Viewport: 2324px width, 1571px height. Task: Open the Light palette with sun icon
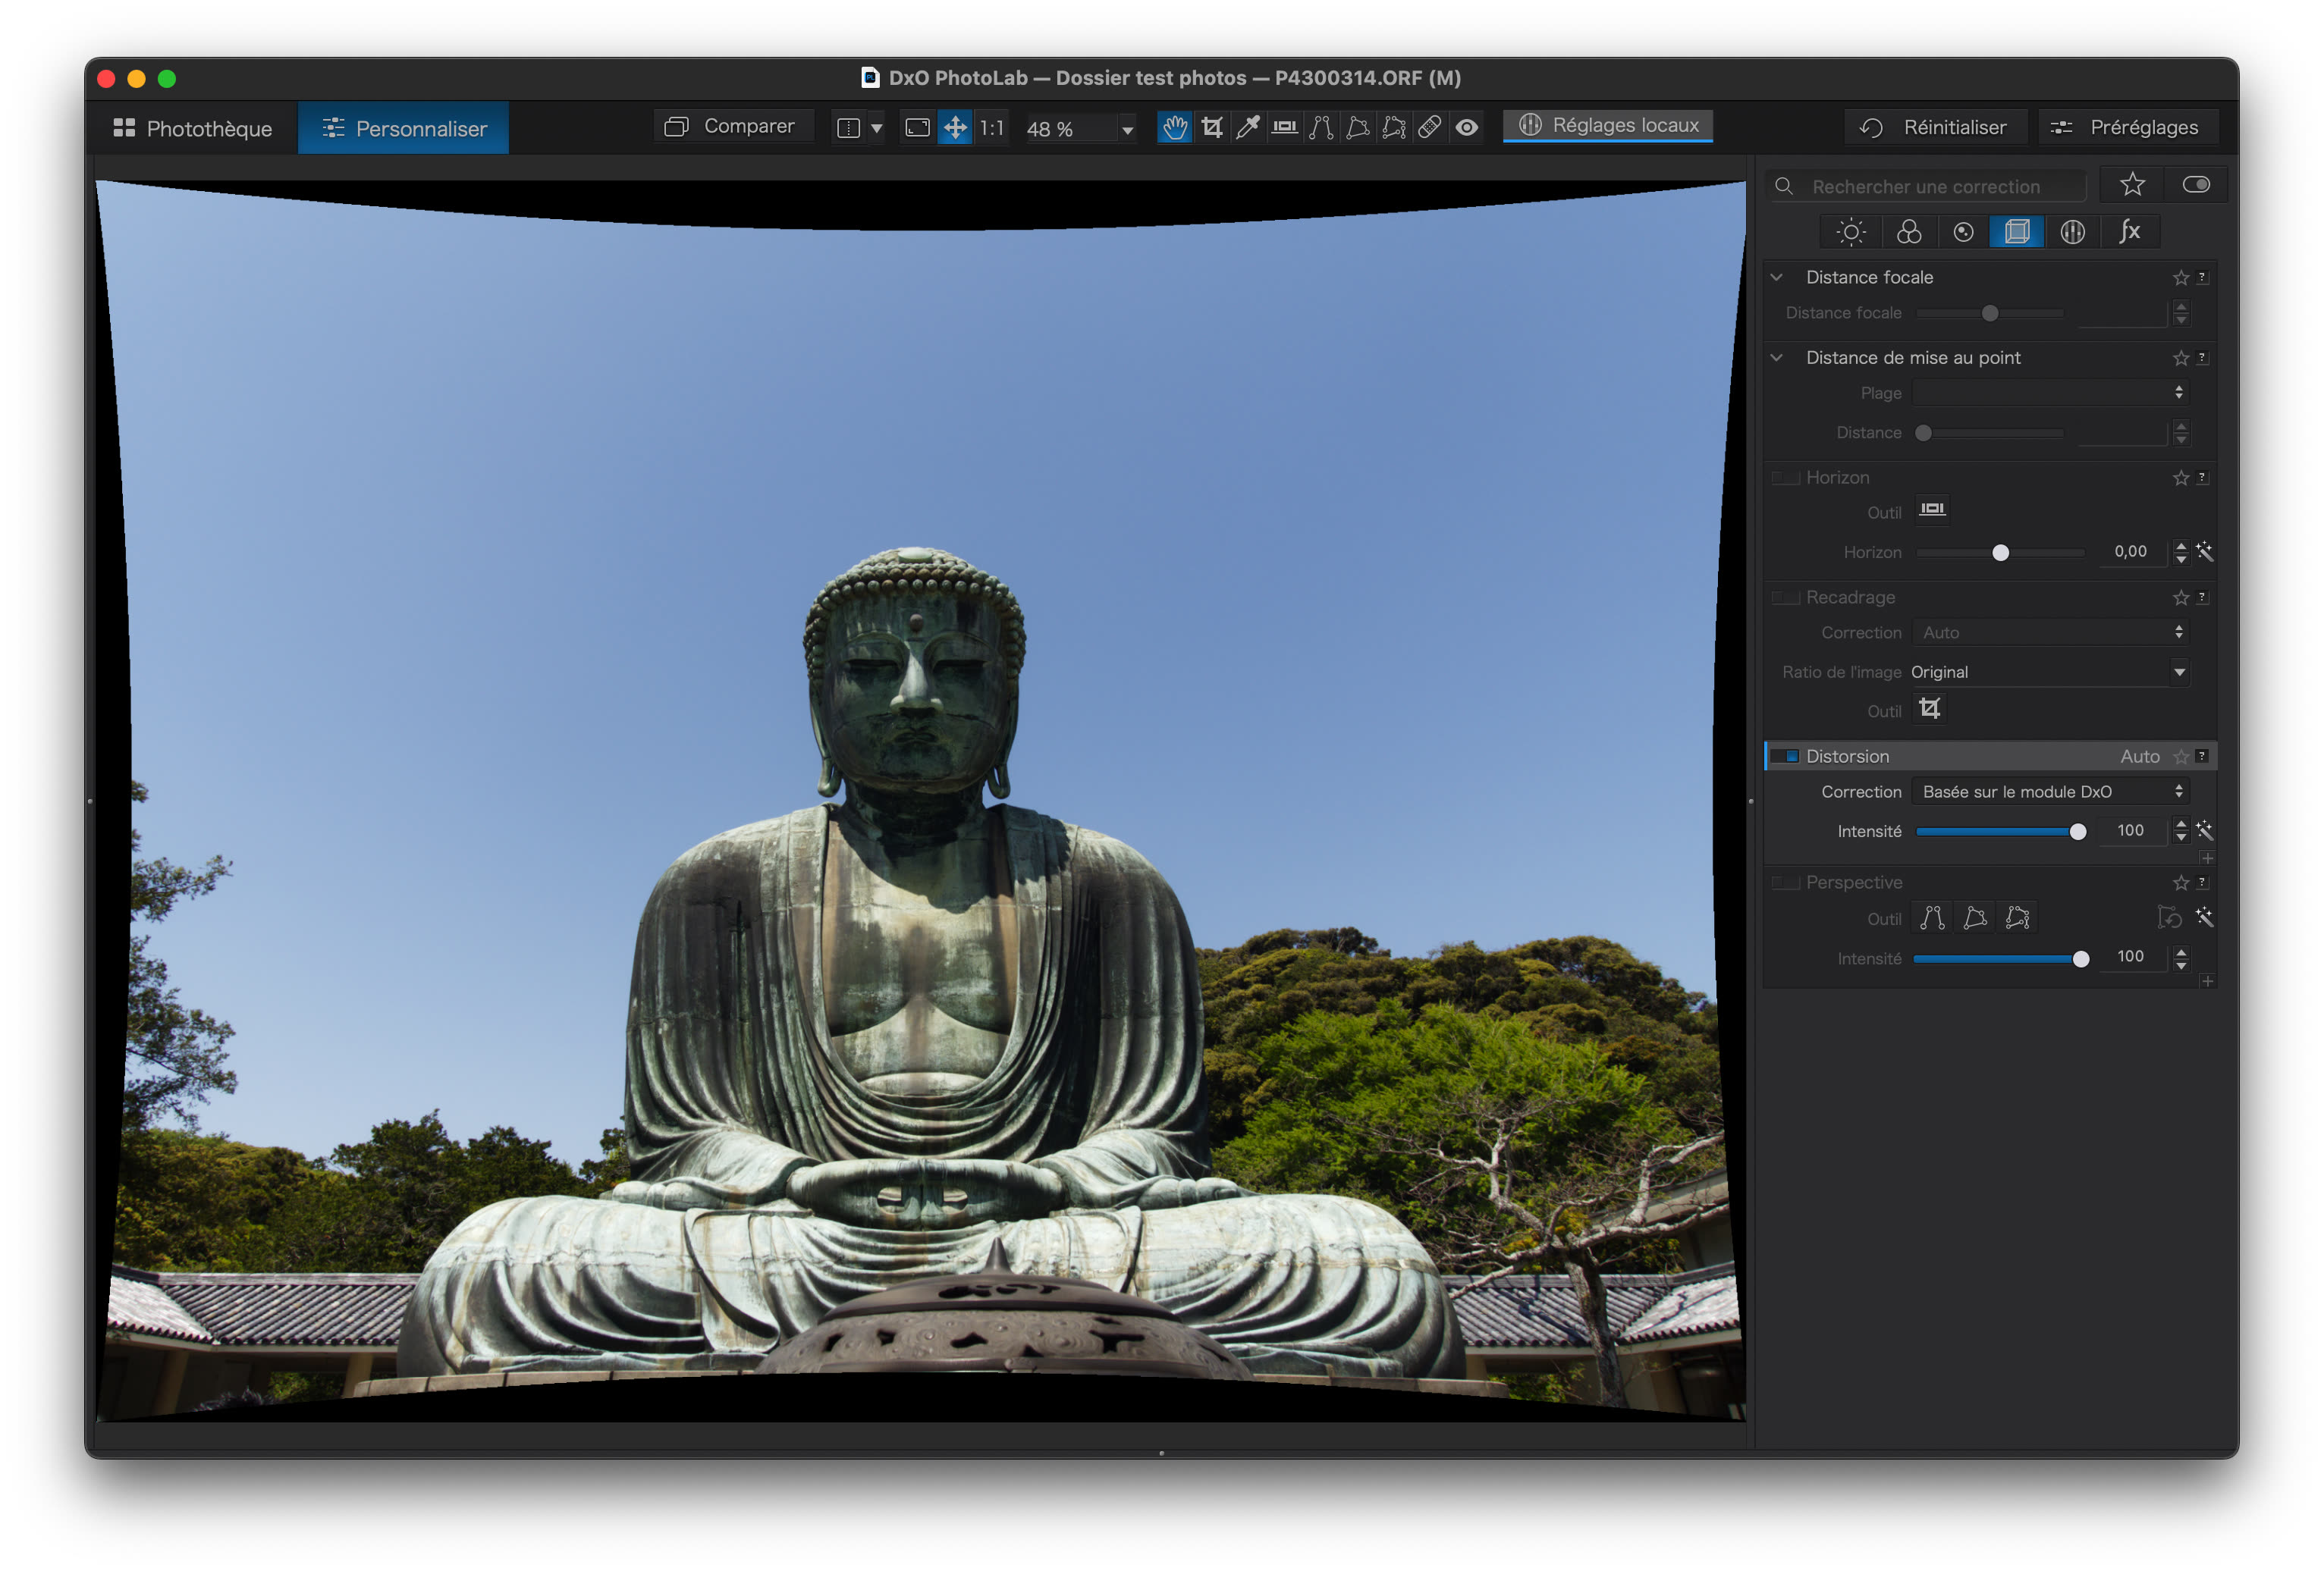click(1851, 230)
